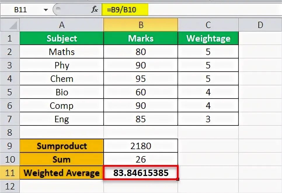Select Maths marks cell with 80

(x=141, y=52)
